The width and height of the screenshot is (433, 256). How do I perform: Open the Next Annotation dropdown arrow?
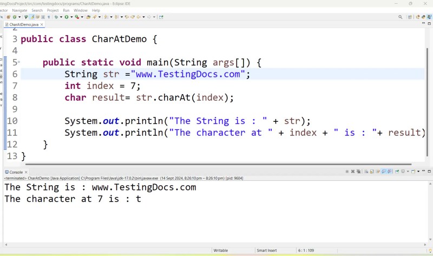click(111, 17)
